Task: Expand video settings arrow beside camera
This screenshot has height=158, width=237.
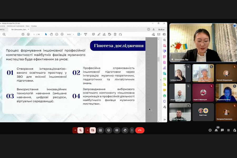Action: pyautogui.click(x=87, y=130)
